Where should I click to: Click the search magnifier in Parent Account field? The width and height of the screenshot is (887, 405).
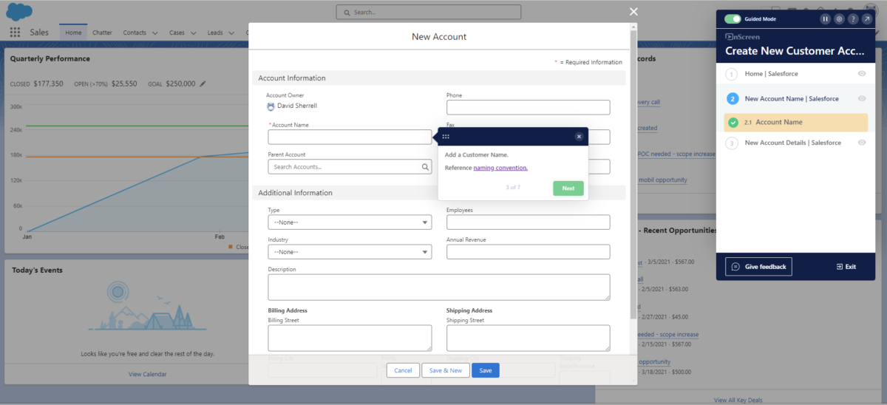425,167
